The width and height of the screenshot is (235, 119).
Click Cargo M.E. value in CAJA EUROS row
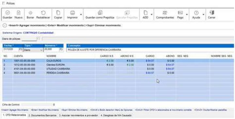[110, 61]
